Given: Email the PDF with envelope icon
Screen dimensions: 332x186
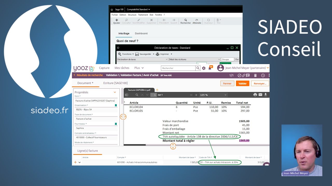Looking at the screenshot, I should (x=260, y=95).
